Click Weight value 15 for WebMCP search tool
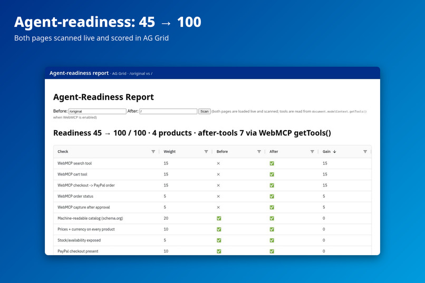425x283 pixels. [166, 163]
